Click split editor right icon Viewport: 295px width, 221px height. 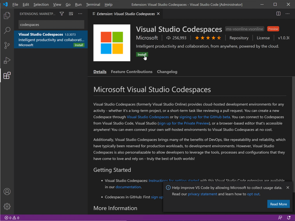click(279, 14)
